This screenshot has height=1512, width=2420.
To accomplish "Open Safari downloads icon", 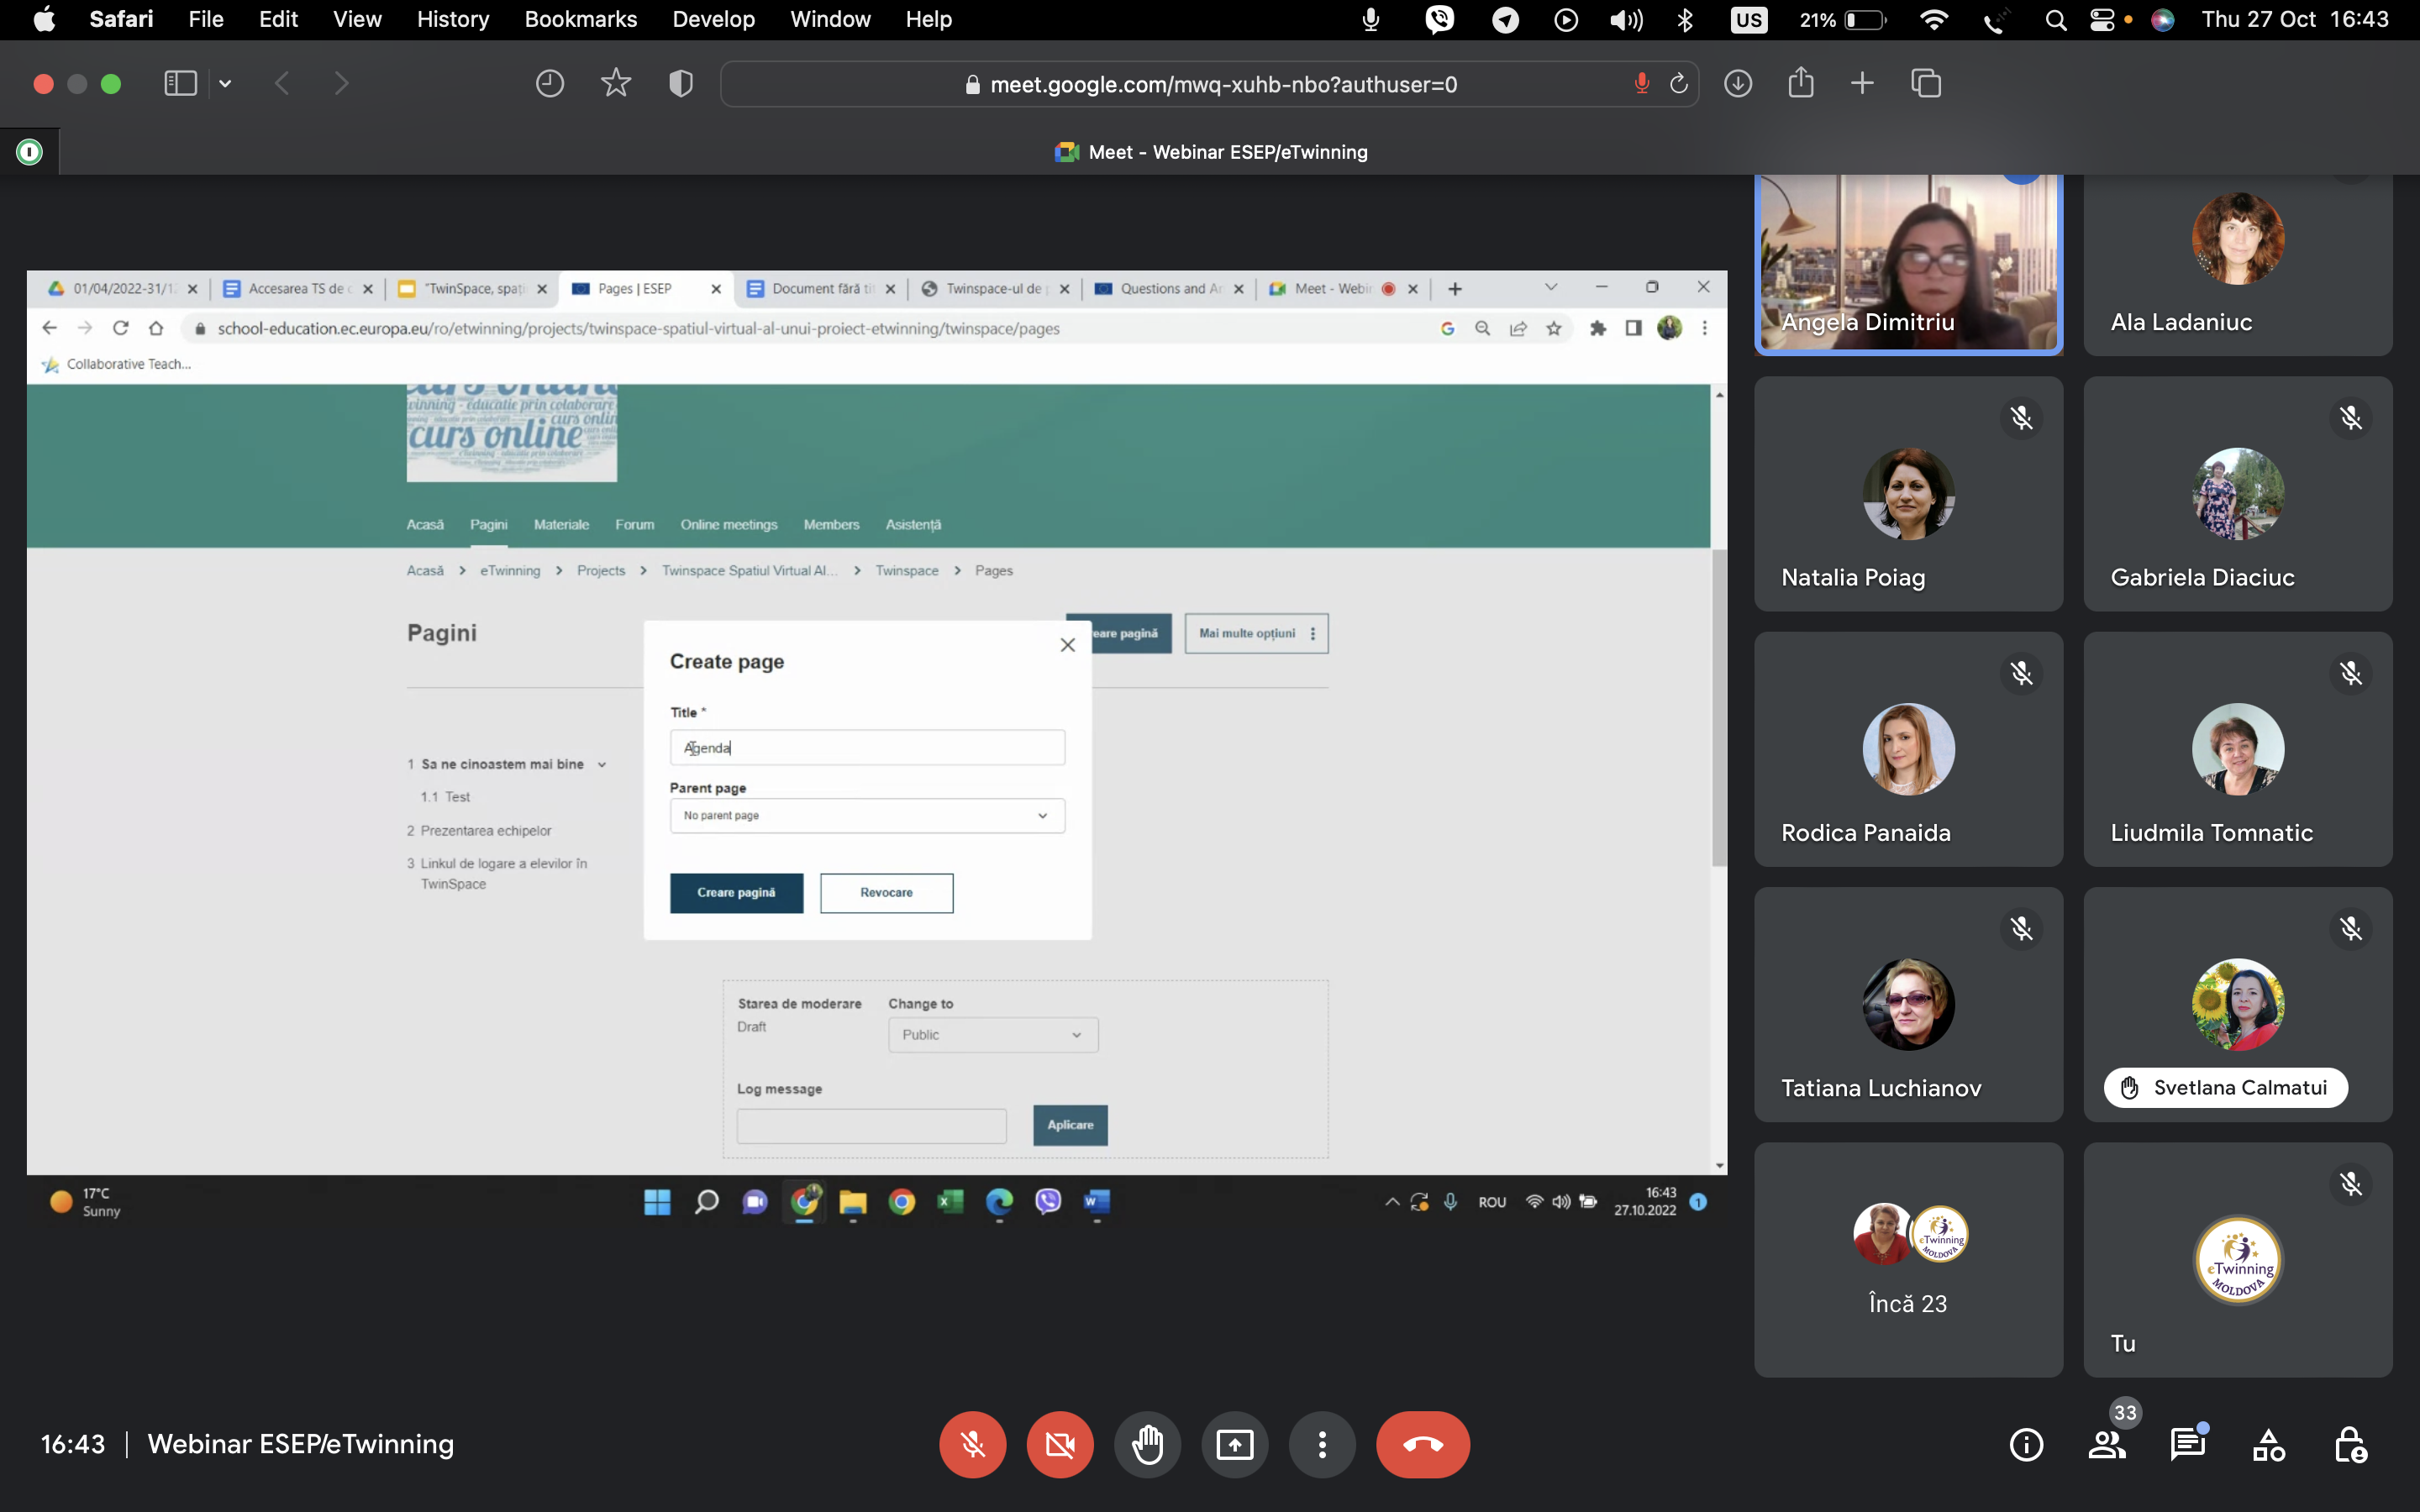I will (1738, 83).
